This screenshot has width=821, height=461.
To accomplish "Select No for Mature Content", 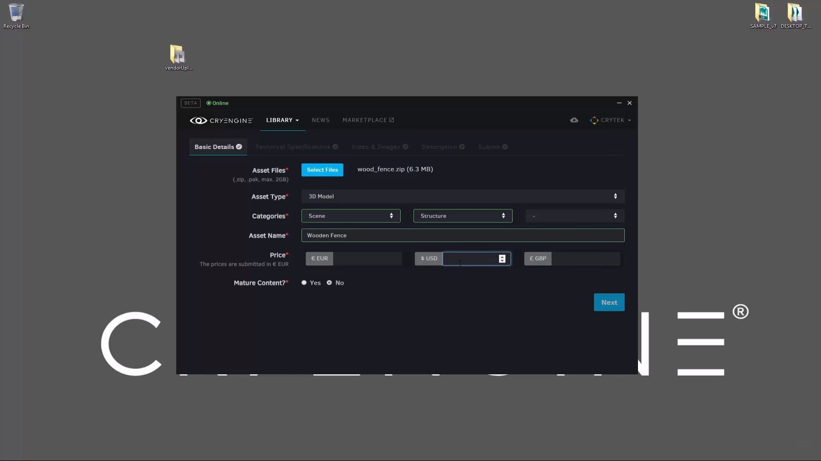I will point(329,282).
